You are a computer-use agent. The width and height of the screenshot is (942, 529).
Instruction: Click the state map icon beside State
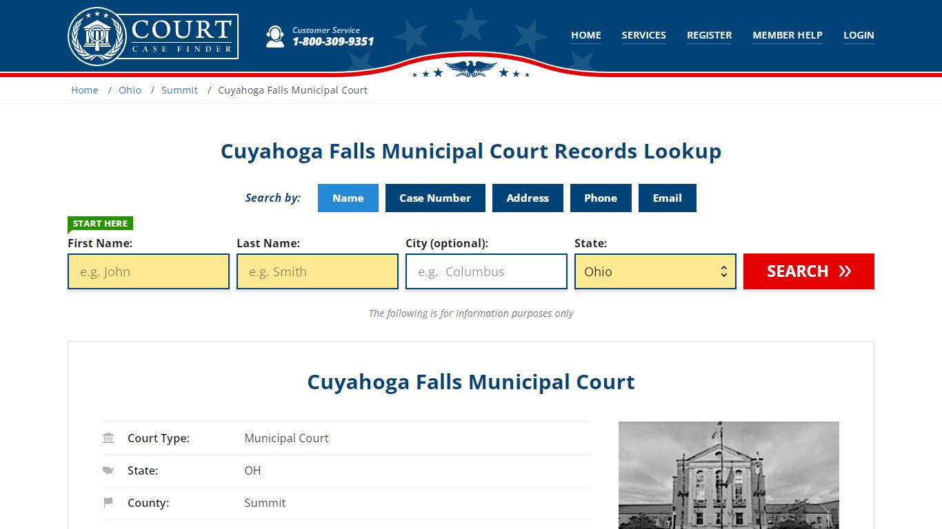(108, 470)
